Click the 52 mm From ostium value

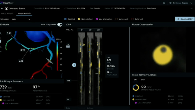[109, 72]
